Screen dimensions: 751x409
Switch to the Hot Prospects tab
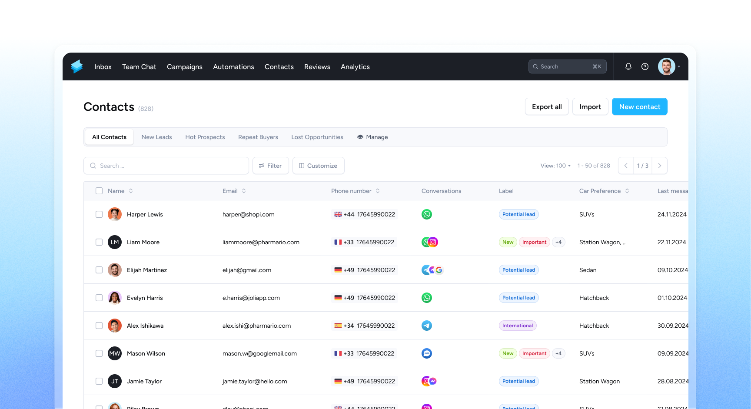pyautogui.click(x=205, y=137)
